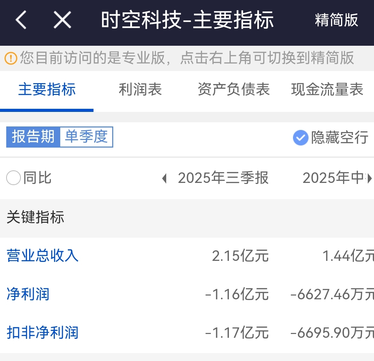The width and height of the screenshot is (374, 361).
Task: Enable the 同比 radio button
Action: (14, 178)
